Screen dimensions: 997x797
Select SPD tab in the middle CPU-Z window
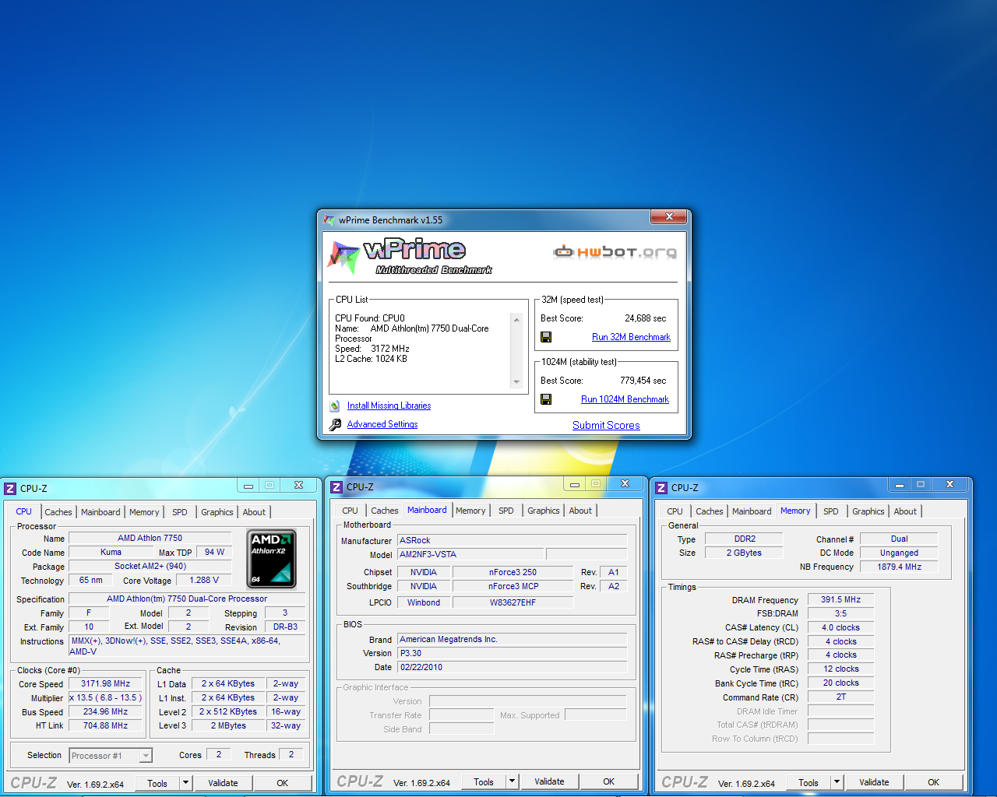[506, 511]
